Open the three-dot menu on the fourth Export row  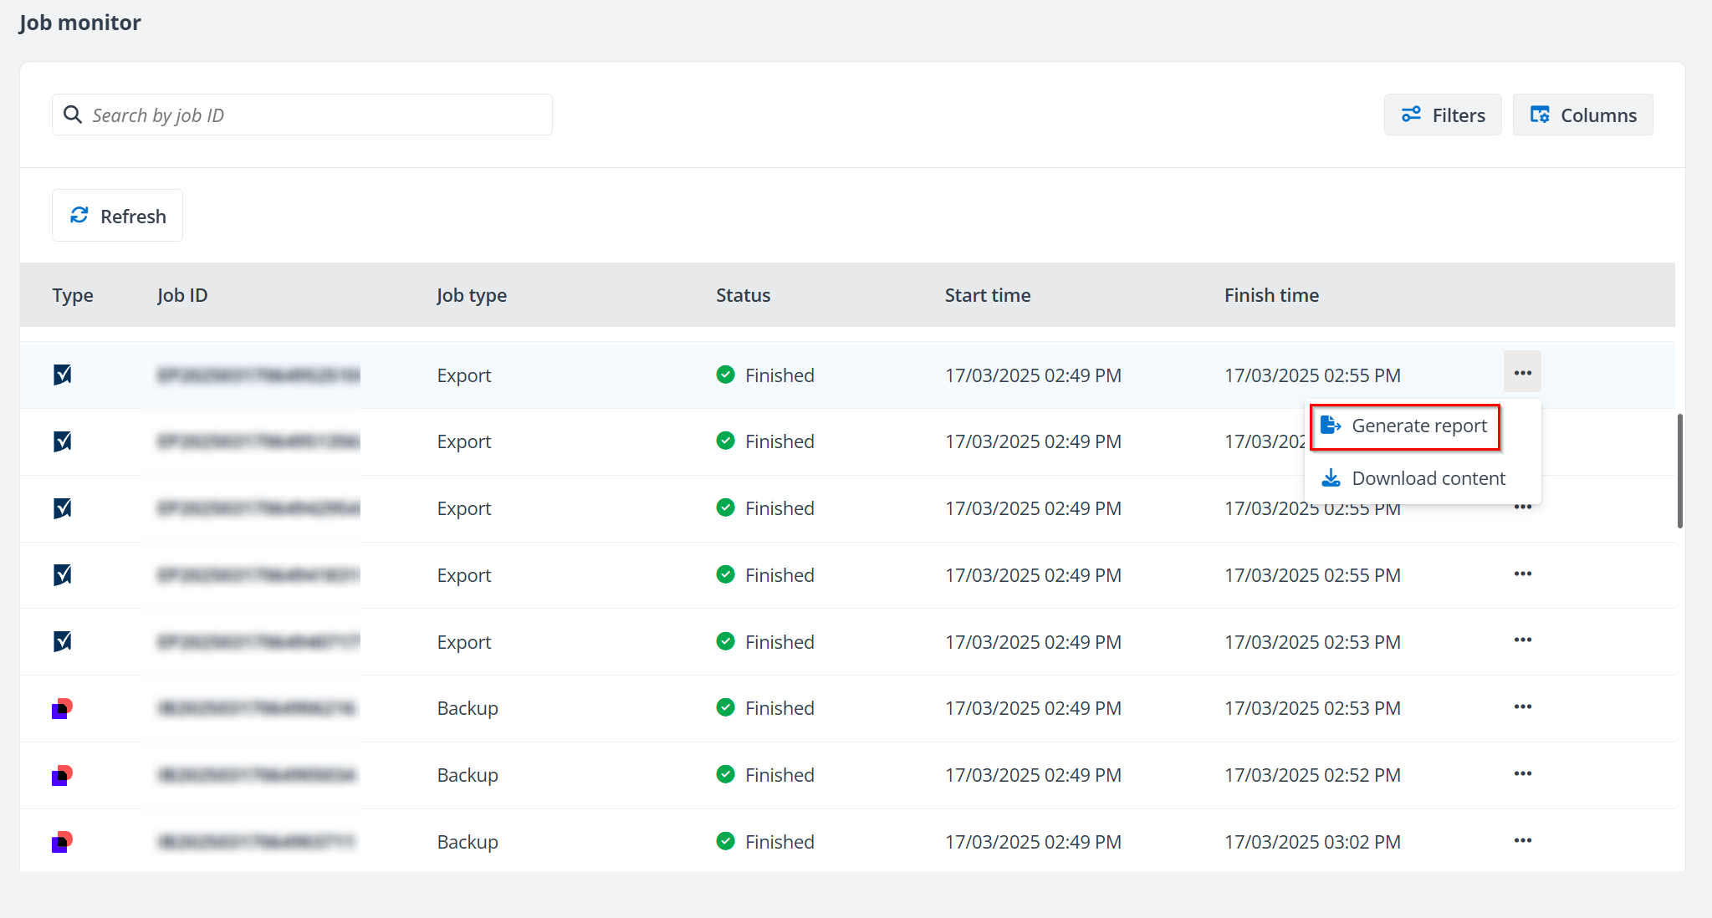(1522, 574)
